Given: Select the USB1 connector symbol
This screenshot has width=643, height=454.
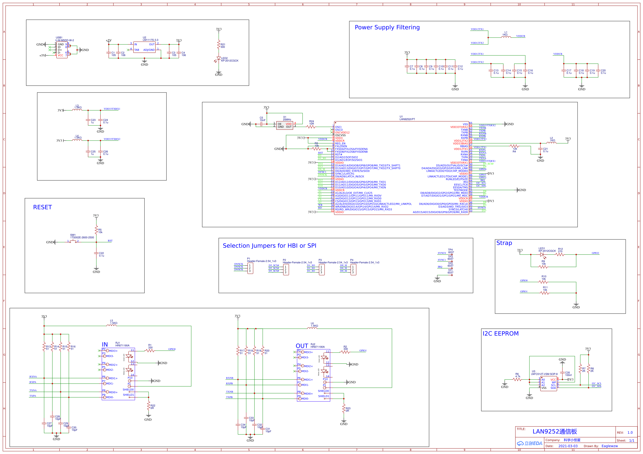Looking at the screenshot, I should coord(62,50).
